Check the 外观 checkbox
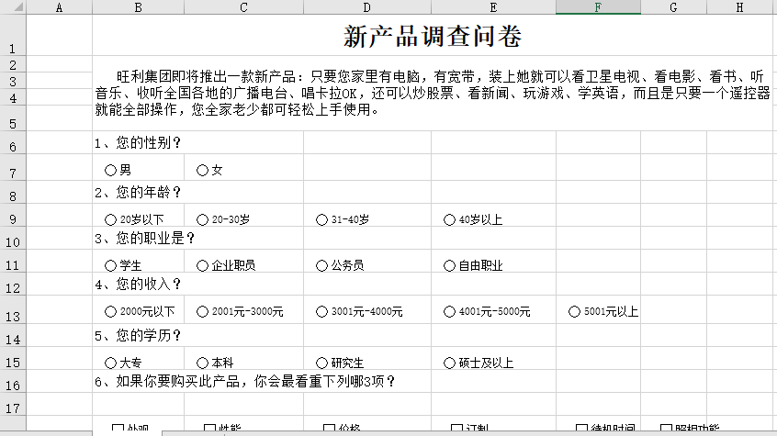 118,429
